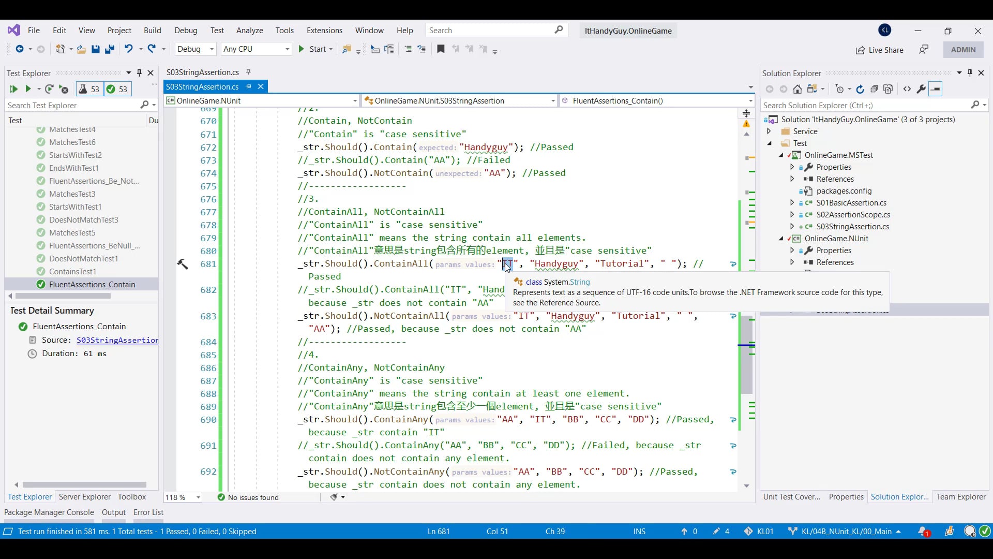
Task: Open the S03StringAssertion source link
Action: pos(117,340)
